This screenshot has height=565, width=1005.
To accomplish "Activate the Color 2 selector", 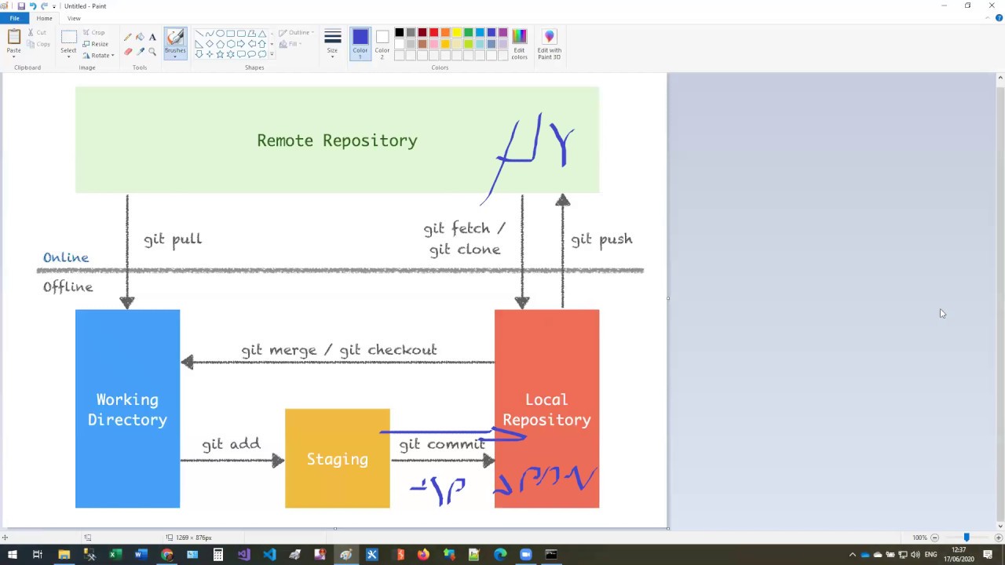I will [x=382, y=44].
